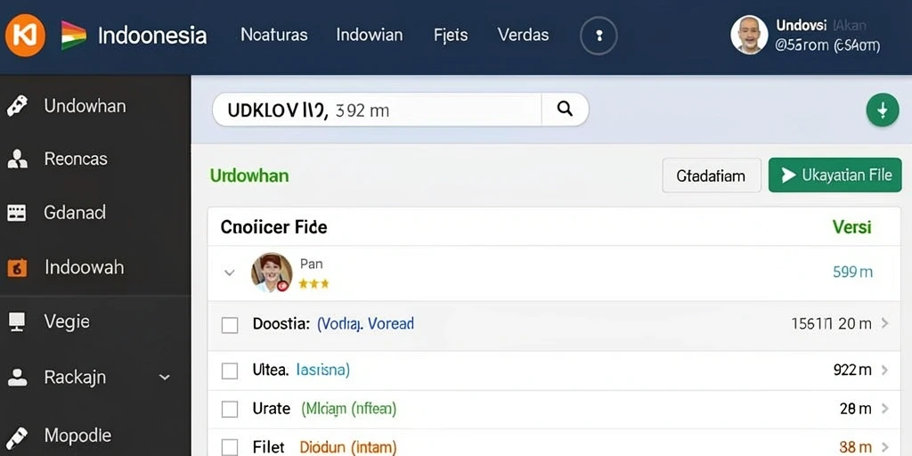This screenshot has height=456, width=912.
Task: Tick the Ultea row checkbox
Action: click(x=230, y=370)
